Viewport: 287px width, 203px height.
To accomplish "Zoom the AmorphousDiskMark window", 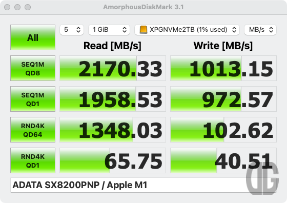I will pyautogui.click(x=28, y=7).
